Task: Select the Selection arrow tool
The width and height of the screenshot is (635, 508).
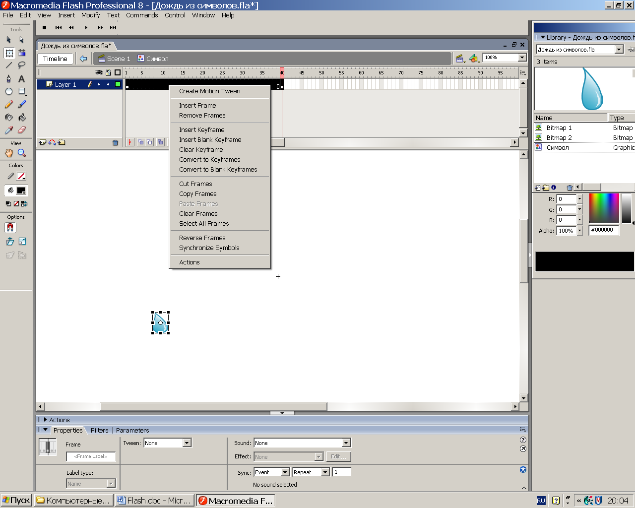Action: [x=9, y=40]
